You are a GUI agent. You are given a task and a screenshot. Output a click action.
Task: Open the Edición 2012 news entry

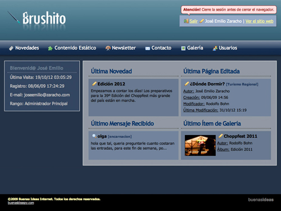(x=111, y=84)
